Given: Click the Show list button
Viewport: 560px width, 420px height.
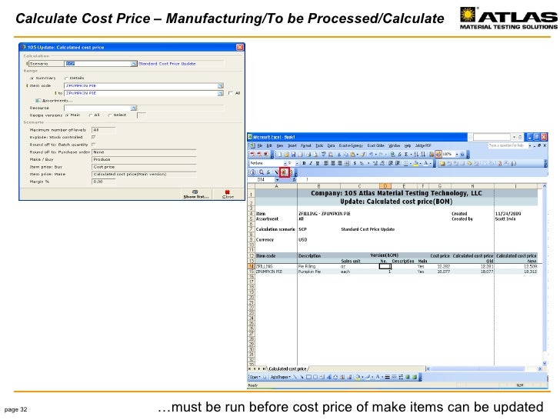Looking at the screenshot, I should click(x=195, y=195).
